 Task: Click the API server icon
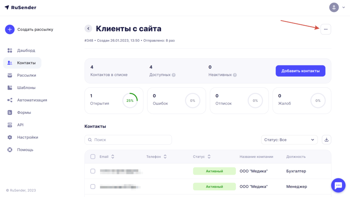point(10,125)
